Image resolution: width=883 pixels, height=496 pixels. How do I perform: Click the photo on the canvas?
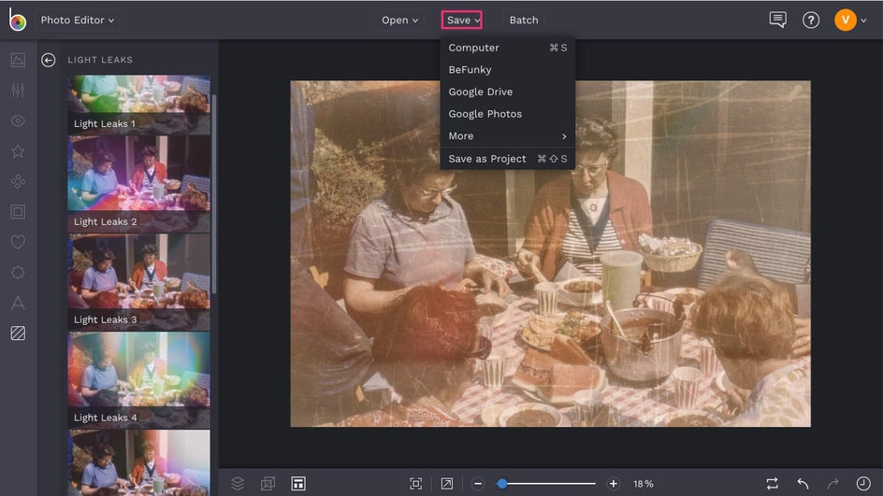pos(550,254)
